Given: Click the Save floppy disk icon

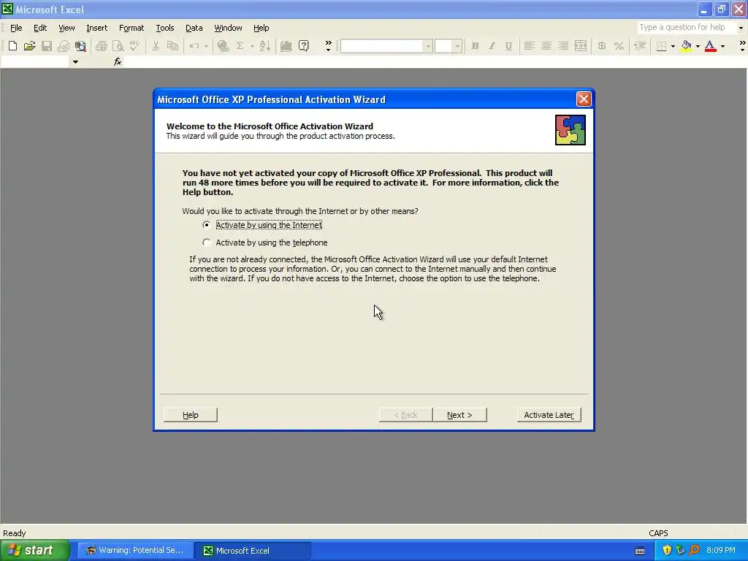Looking at the screenshot, I should pos(47,46).
